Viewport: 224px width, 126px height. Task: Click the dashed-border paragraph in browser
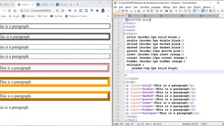click(55, 56)
